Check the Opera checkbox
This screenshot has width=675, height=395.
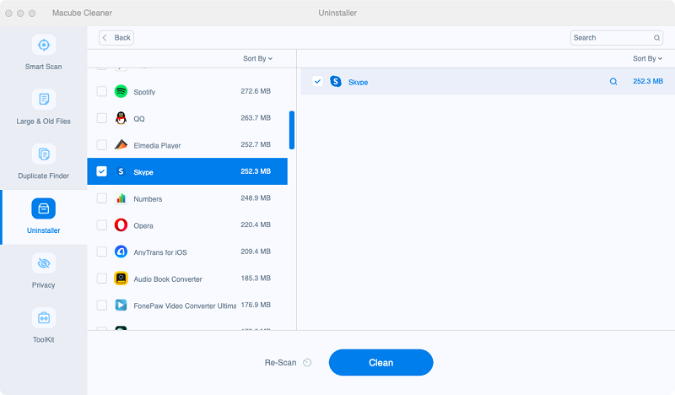[x=101, y=225]
